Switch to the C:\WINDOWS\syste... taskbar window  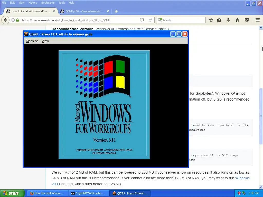click(x=89, y=193)
